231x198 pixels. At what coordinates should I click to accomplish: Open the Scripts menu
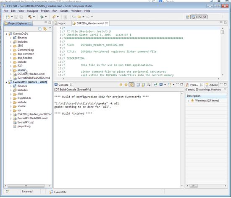64,11
